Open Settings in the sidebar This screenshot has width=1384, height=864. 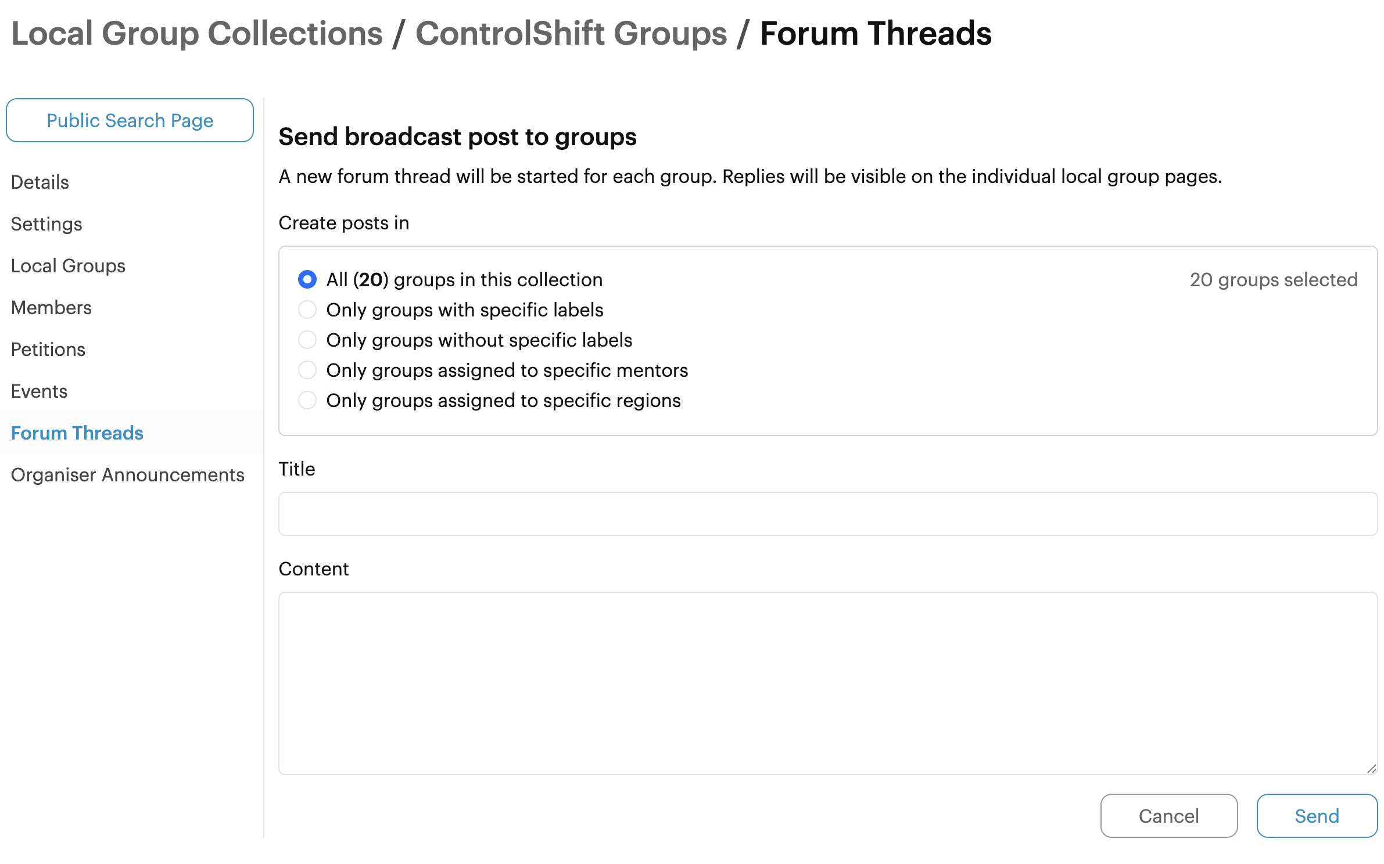(x=46, y=224)
